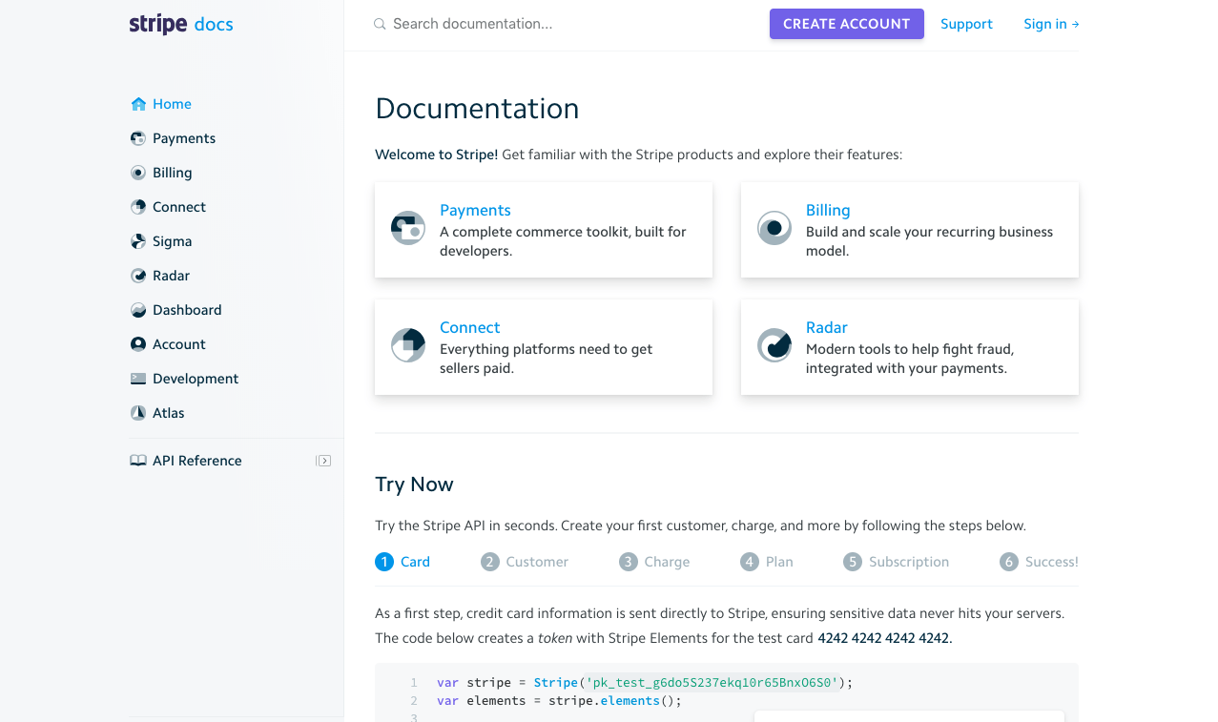The width and height of the screenshot is (1218, 722).
Task: Open Home in the sidebar
Action: coord(172,104)
